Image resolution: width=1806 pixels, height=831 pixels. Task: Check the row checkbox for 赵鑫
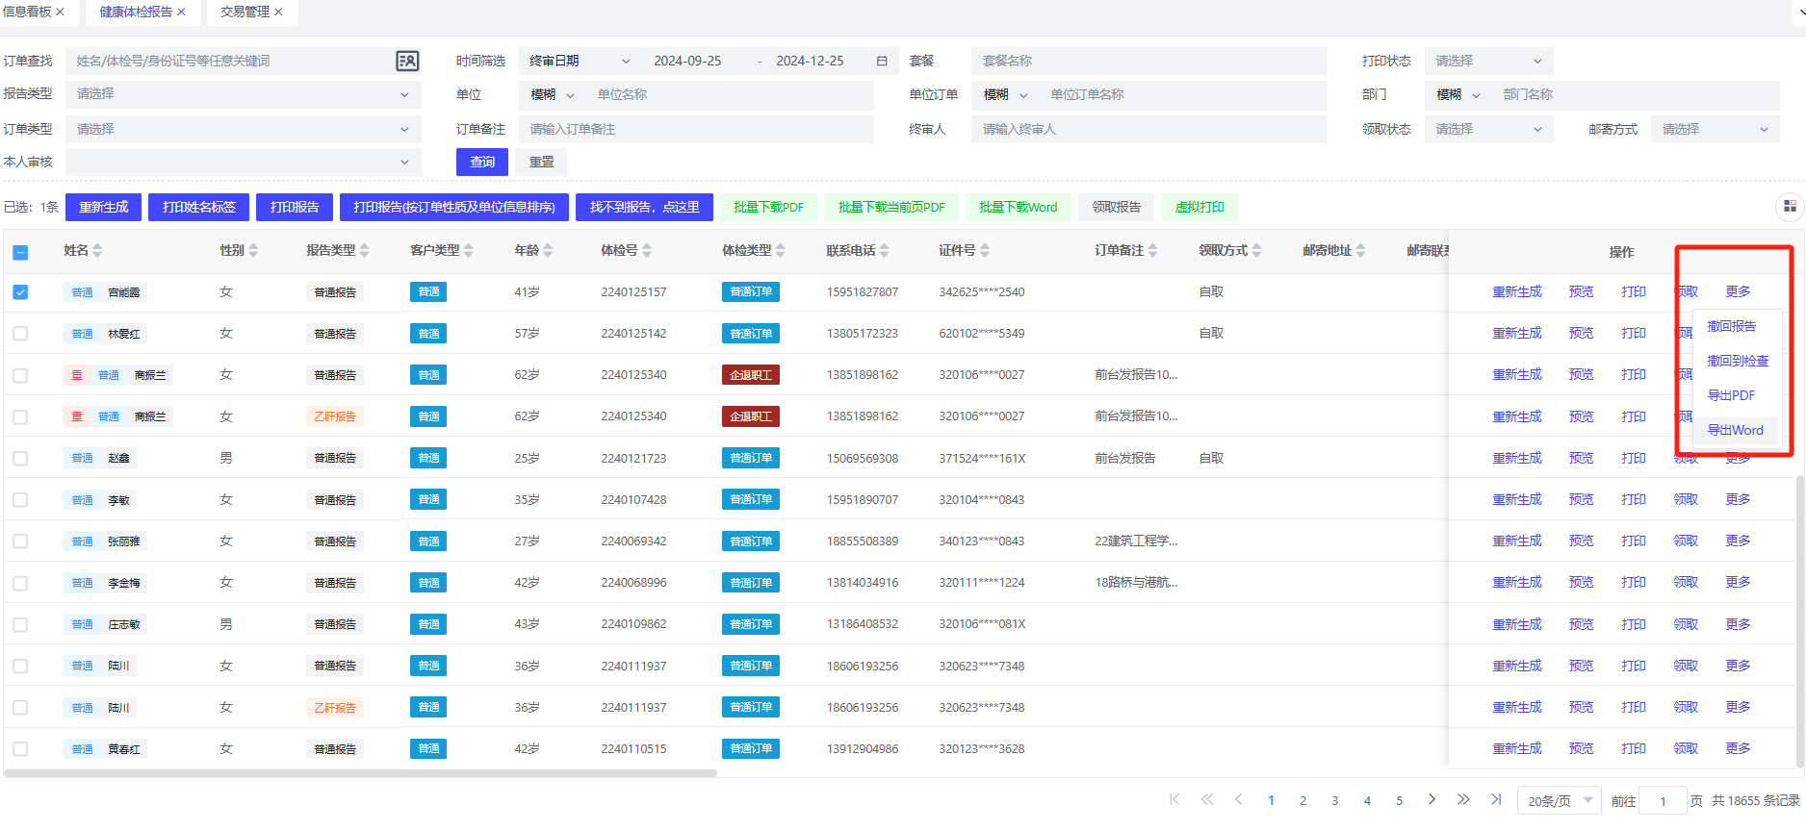pyautogui.click(x=20, y=458)
